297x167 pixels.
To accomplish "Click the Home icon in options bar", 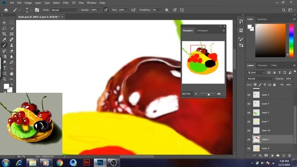I will [6, 10].
